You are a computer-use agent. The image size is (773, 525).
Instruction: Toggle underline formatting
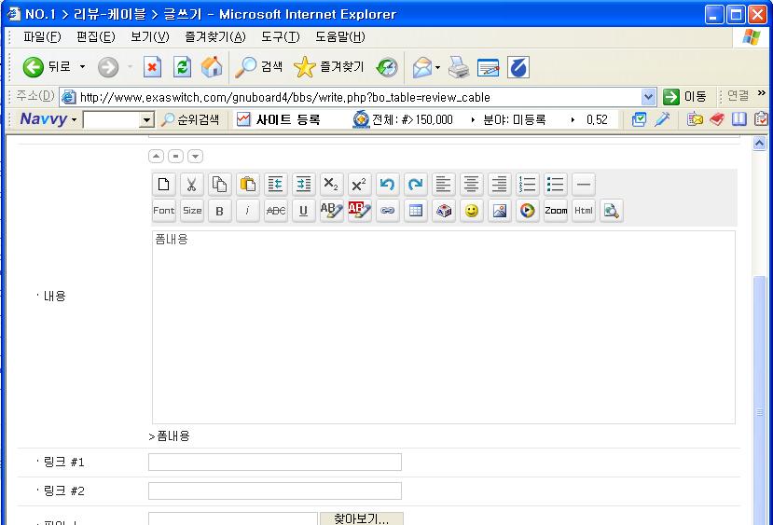tap(303, 211)
